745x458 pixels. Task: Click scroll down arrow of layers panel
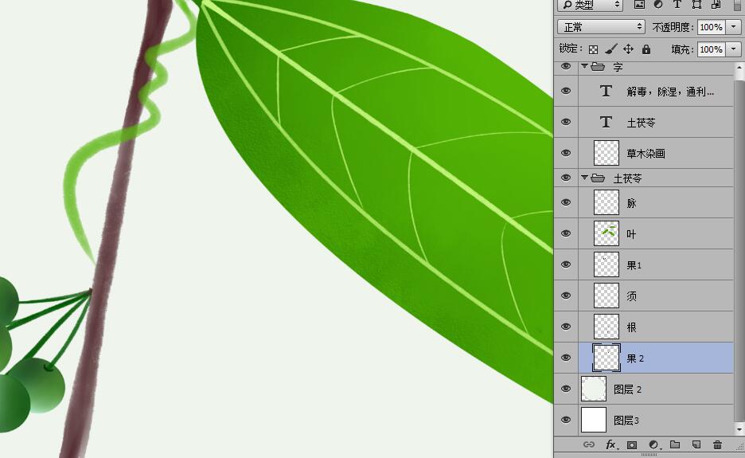[x=739, y=429]
